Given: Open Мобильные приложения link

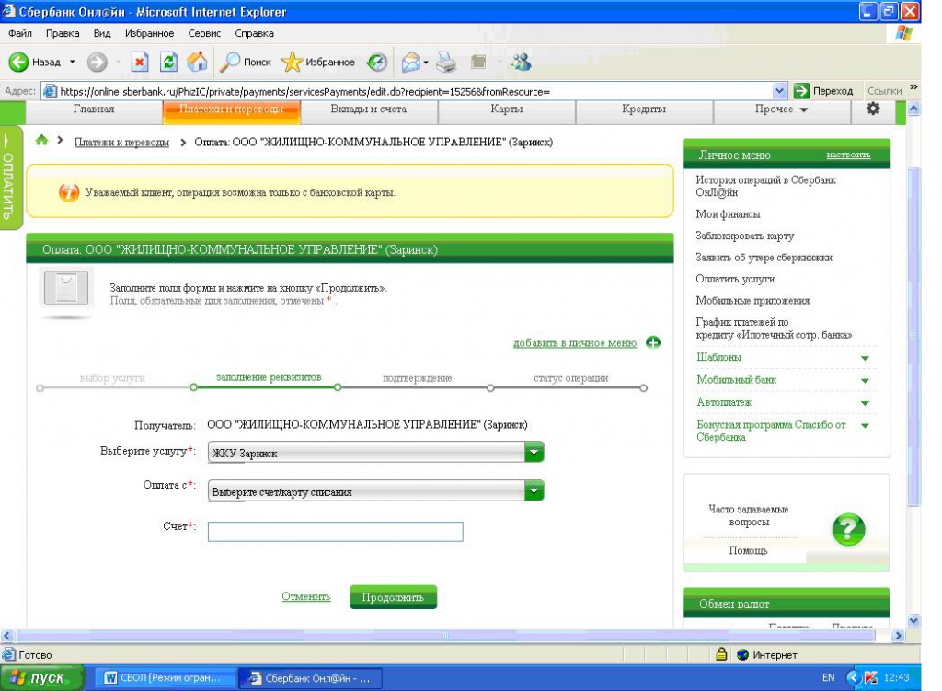Looking at the screenshot, I should (752, 301).
